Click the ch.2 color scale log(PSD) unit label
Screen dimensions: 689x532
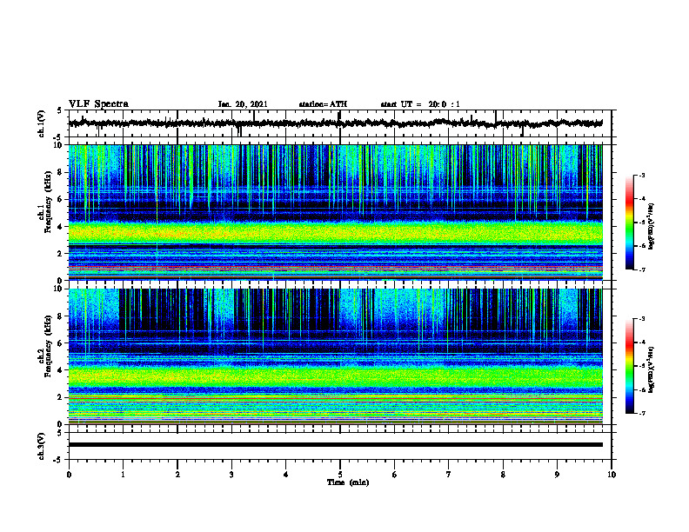click(652, 369)
